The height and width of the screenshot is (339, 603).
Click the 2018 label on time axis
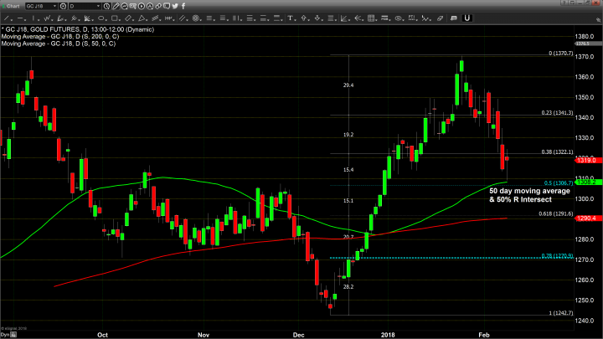pyautogui.click(x=388, y=335)
